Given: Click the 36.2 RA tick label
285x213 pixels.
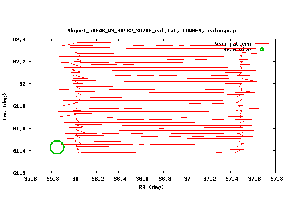Looking at the screenshot, I should coord(98,179).
